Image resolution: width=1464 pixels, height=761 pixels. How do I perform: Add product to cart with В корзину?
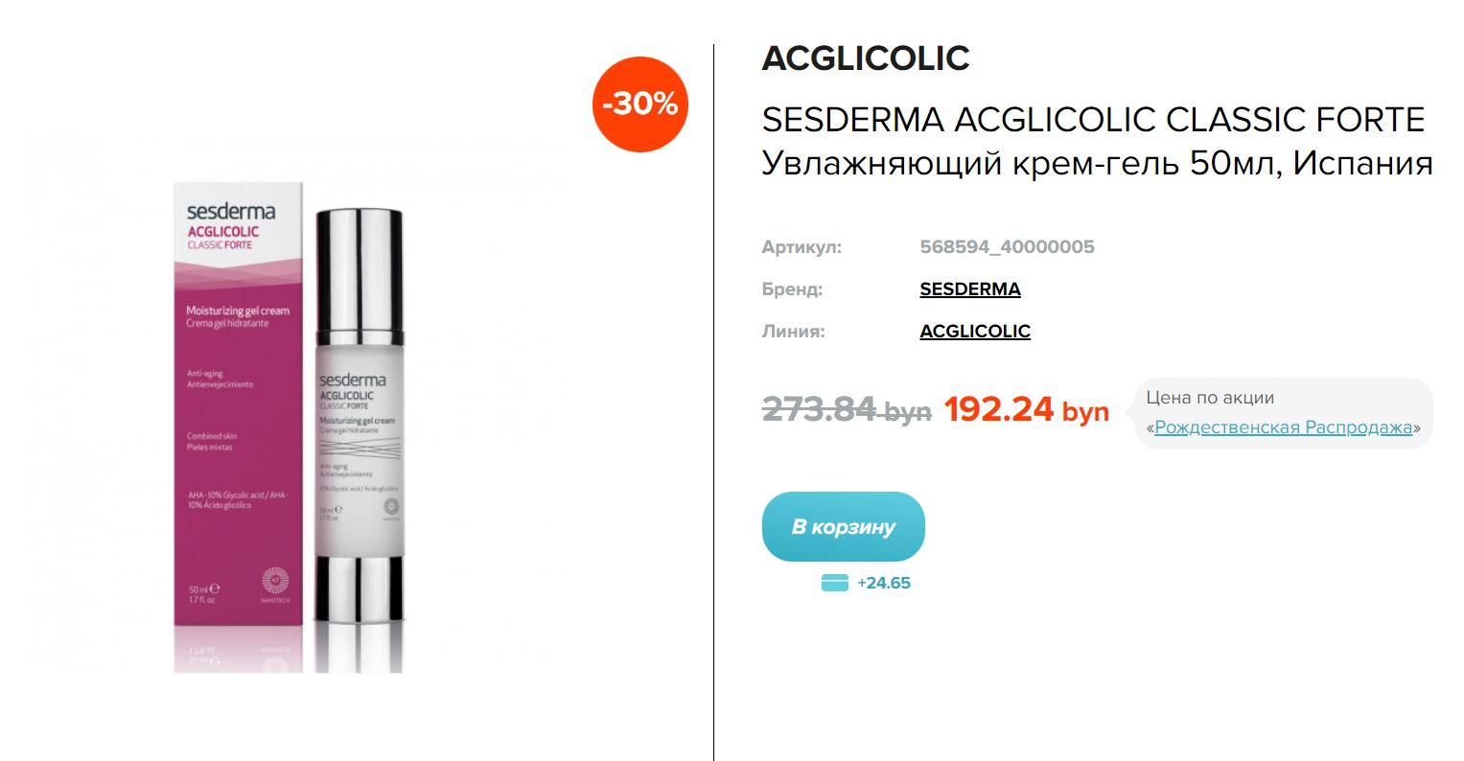pyautogui.click(x=844, y=526)
